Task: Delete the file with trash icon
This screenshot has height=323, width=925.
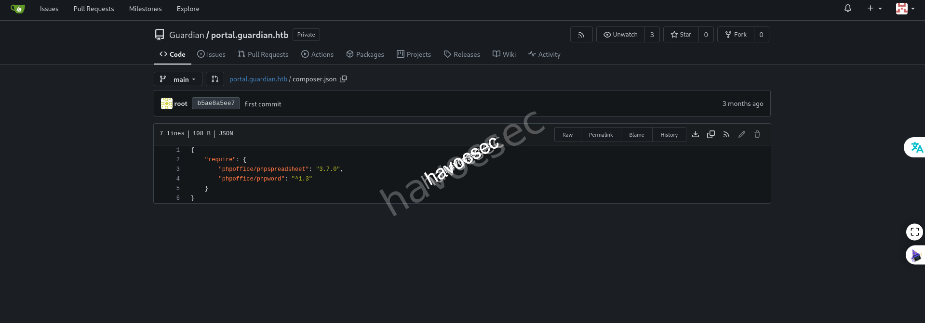Action: 757,134
